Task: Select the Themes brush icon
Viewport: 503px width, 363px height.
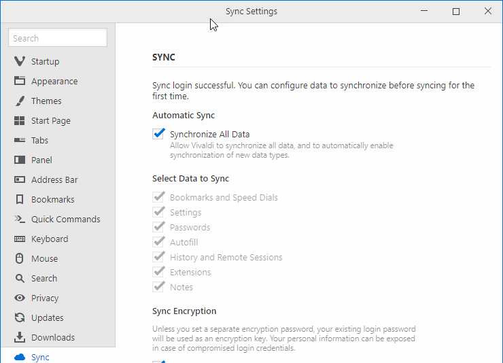Action: click(x=20, y=101)
